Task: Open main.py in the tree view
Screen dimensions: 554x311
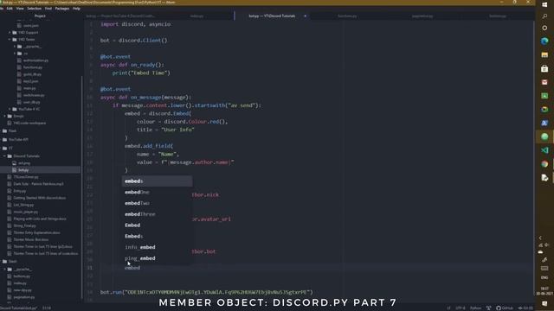Action: coord(29,88)
